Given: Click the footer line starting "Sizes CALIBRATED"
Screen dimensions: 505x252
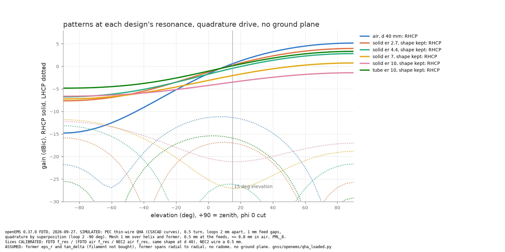Looking at the screenshot, I should pyautogui.click(x=124, y=242).
